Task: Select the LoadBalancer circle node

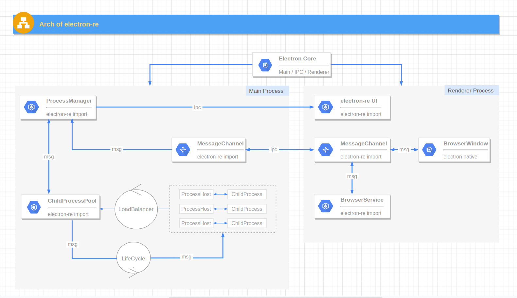Action: (136, 209)
